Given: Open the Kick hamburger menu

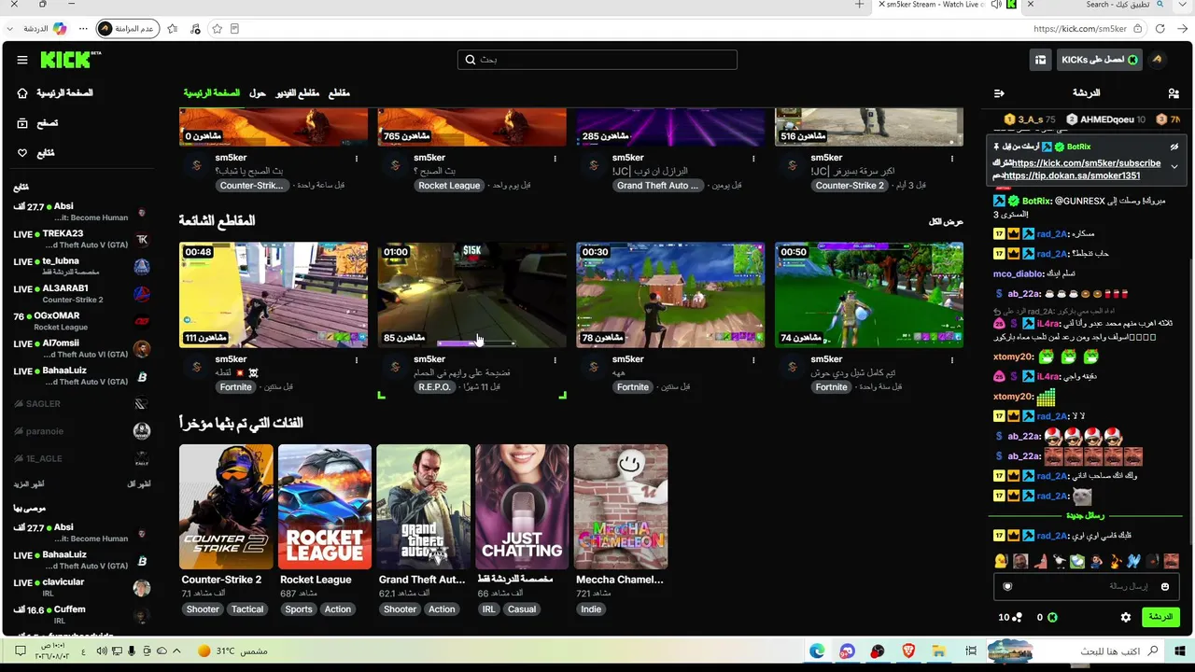Looking at the screenshot, I should pos(22,60).
